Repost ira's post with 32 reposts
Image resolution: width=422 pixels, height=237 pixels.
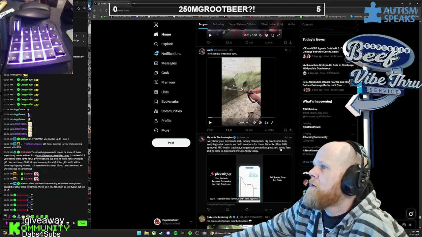click(x=229, y=130)
